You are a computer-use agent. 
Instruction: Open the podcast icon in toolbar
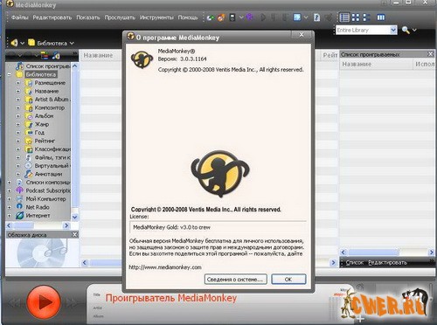pos(249,17)
